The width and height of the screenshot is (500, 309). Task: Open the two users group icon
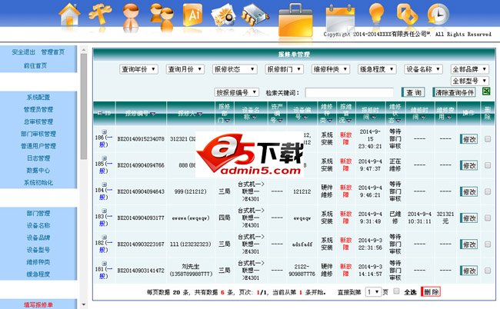[x=162, y=16]
